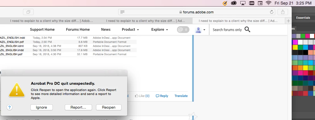Click the '807 KB' idml file size
The image size is (315, 120).
[83, 46]
